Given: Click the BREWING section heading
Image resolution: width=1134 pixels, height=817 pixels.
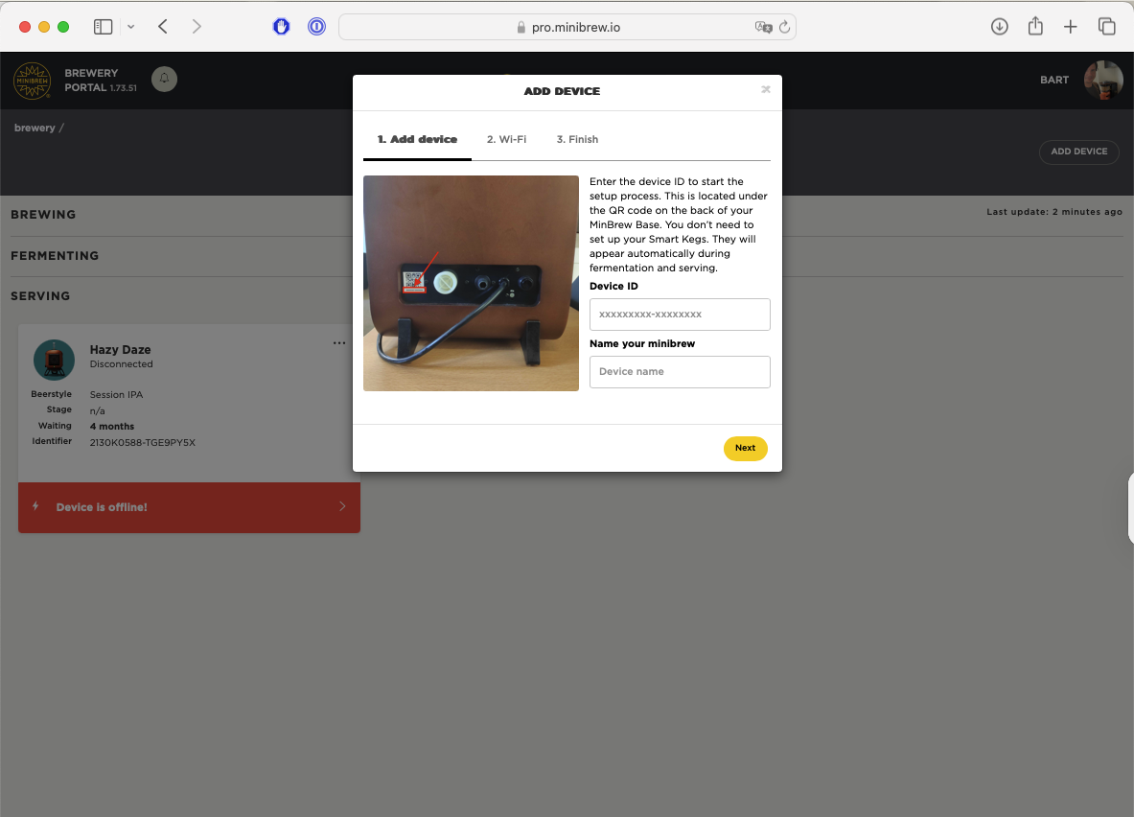Looking at the screenshot, I should point(43,215).
